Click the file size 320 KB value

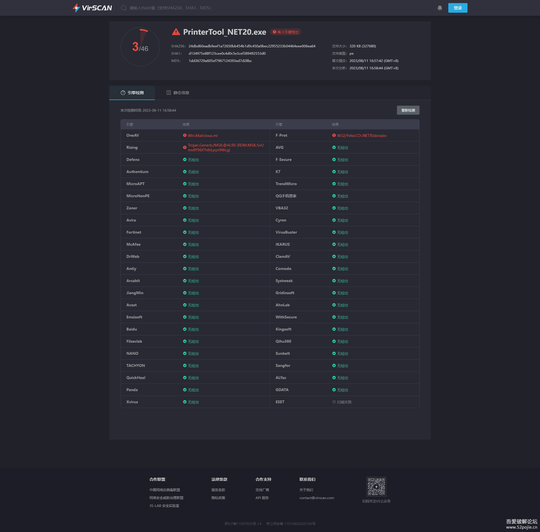363,46
